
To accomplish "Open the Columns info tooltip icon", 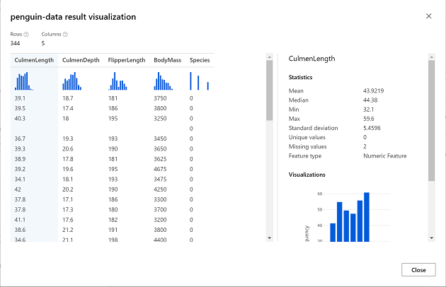I will tap(65, 35).
